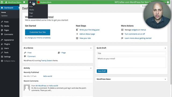Viewport: 172px width, 97px height.
Task: Click the Collapse menu arrow icon
Action: click(2, 61)
